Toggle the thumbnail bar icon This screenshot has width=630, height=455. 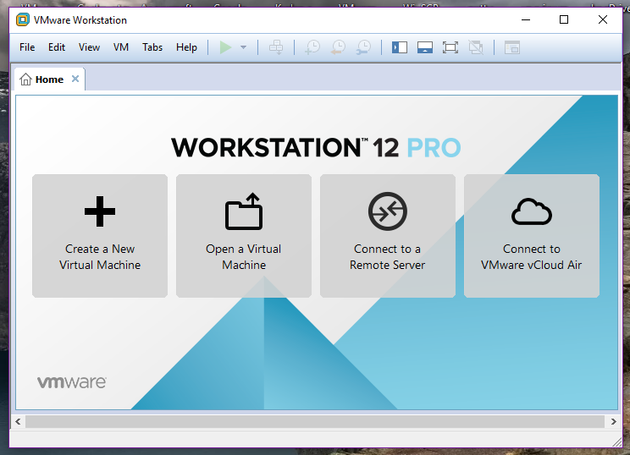click(425, 47)
